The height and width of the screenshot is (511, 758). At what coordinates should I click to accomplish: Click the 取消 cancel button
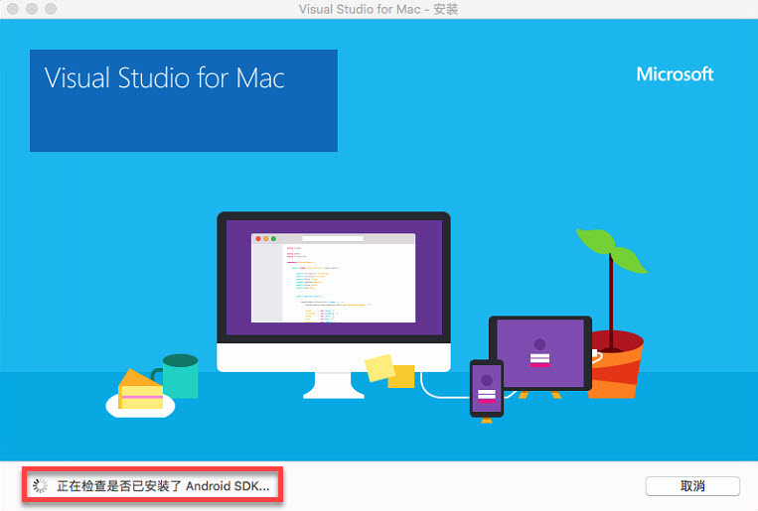click(692, 486)
